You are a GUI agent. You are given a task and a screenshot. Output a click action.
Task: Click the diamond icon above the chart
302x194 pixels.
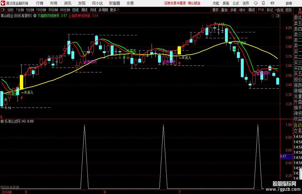click(273, 16)
